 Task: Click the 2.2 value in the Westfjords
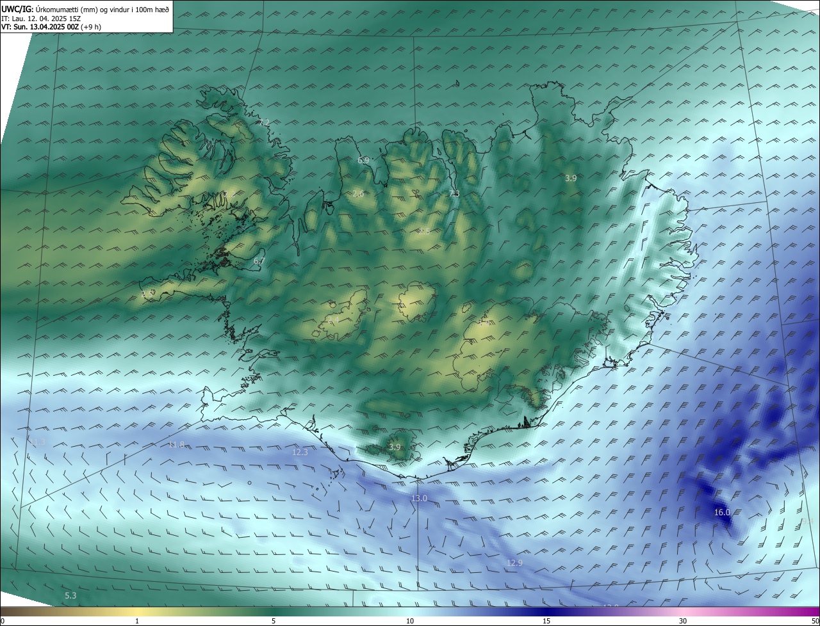pos(229,195)
